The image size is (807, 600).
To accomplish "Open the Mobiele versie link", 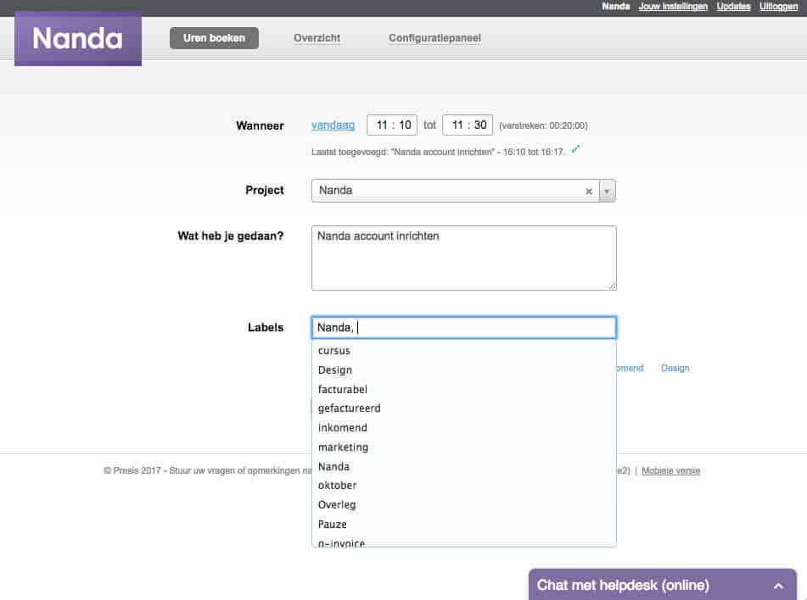I will pyautogui.click(x=670, y=471).
